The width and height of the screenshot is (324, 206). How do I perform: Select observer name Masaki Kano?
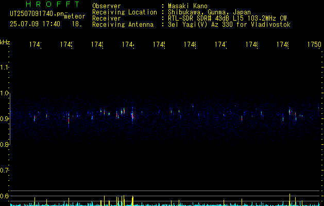click(187, 6)
